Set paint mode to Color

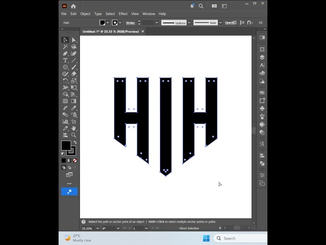[64, 160]
